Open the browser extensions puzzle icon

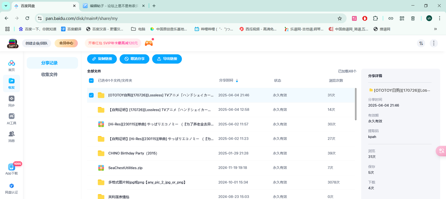pos(375,18)
